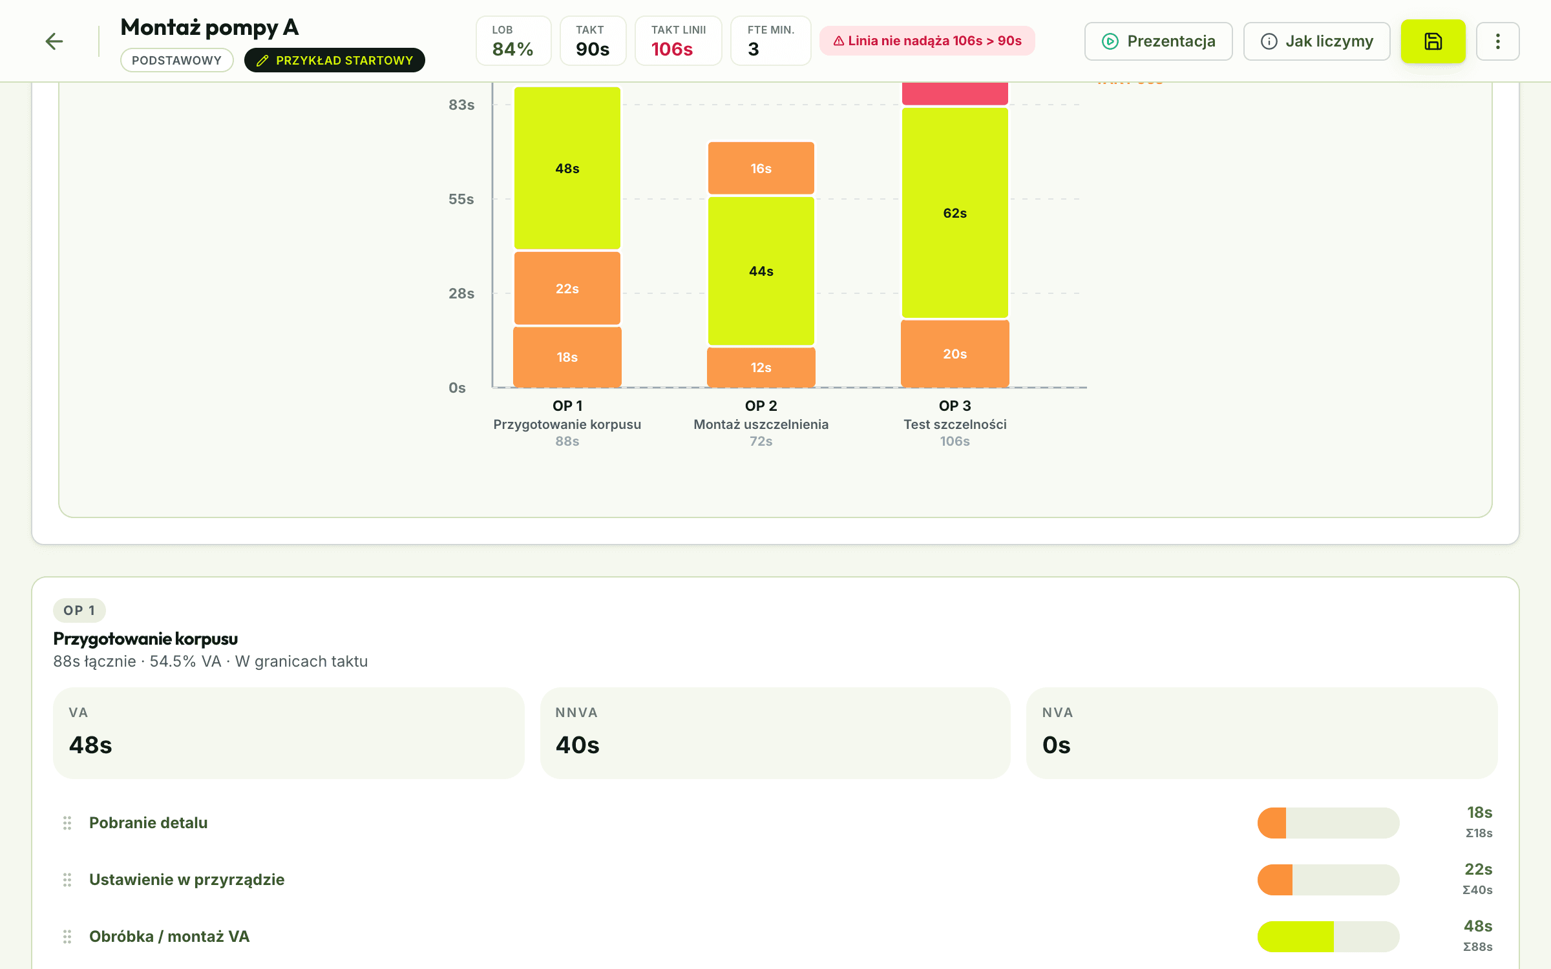Select the OP 3 Test szczelności label
The width and height of the screenshot is (1551, 969).
click(955, 423)
